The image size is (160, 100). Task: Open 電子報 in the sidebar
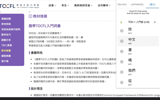[x=5, y=61]
